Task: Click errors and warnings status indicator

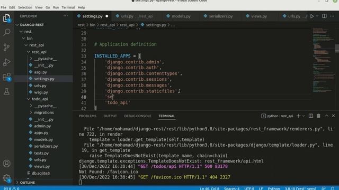Action: [x=12, y=188]
